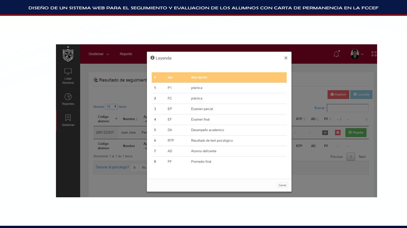Click the descripcion column header

pos(199,77)
